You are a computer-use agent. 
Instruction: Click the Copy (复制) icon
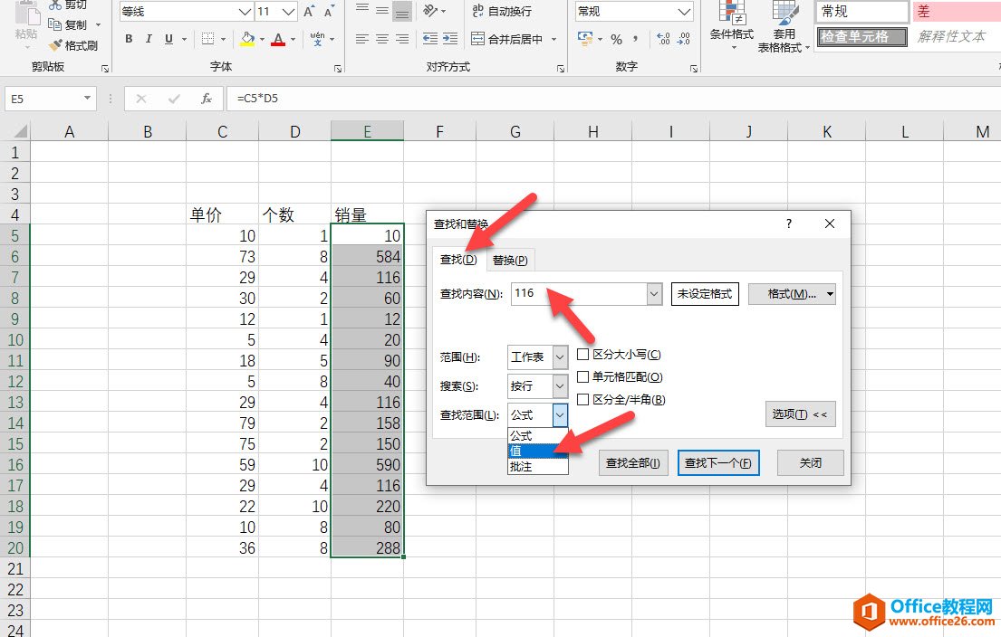(x=55, y=24)
